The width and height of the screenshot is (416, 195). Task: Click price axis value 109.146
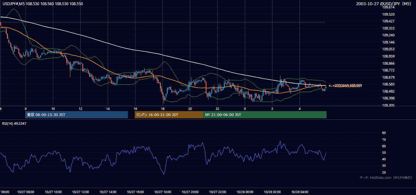[x=388, y=42]
